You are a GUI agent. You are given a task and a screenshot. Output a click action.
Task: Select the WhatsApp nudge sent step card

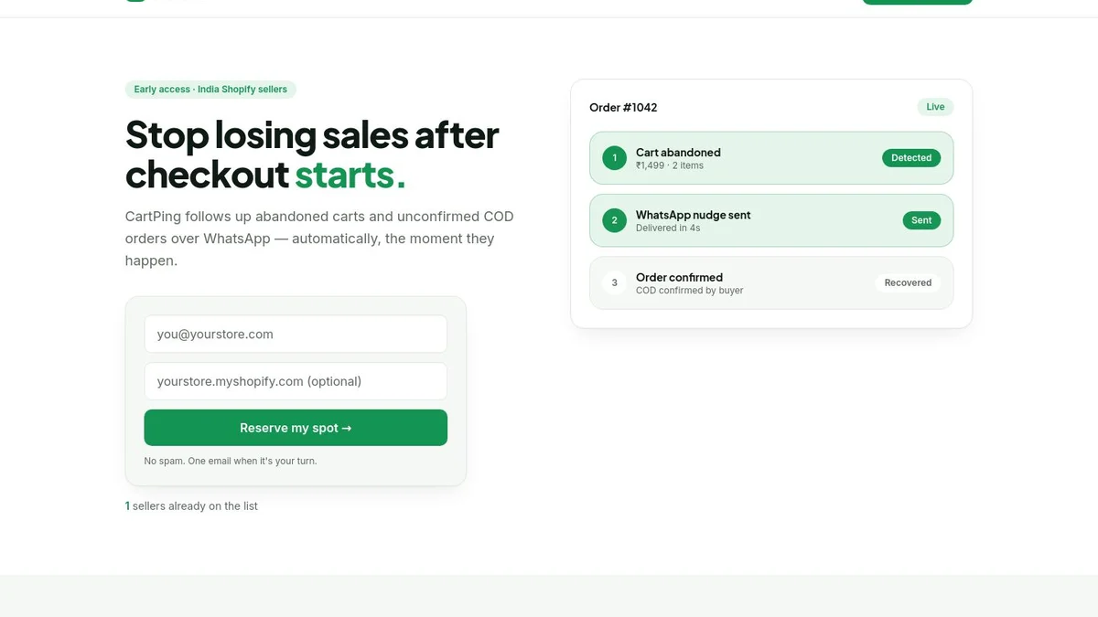tap(771, 220)
